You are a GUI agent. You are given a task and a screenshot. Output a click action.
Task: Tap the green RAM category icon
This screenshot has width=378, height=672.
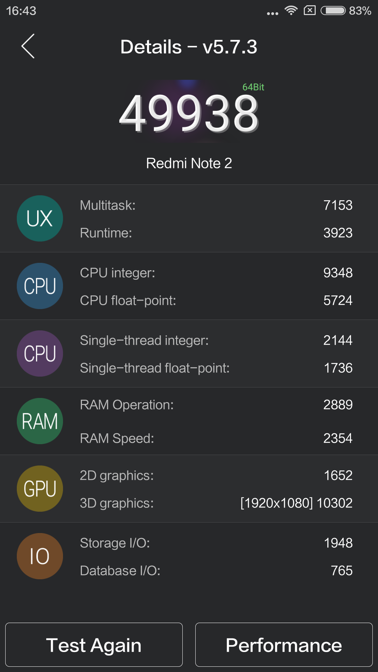click(x=40, y=421)
